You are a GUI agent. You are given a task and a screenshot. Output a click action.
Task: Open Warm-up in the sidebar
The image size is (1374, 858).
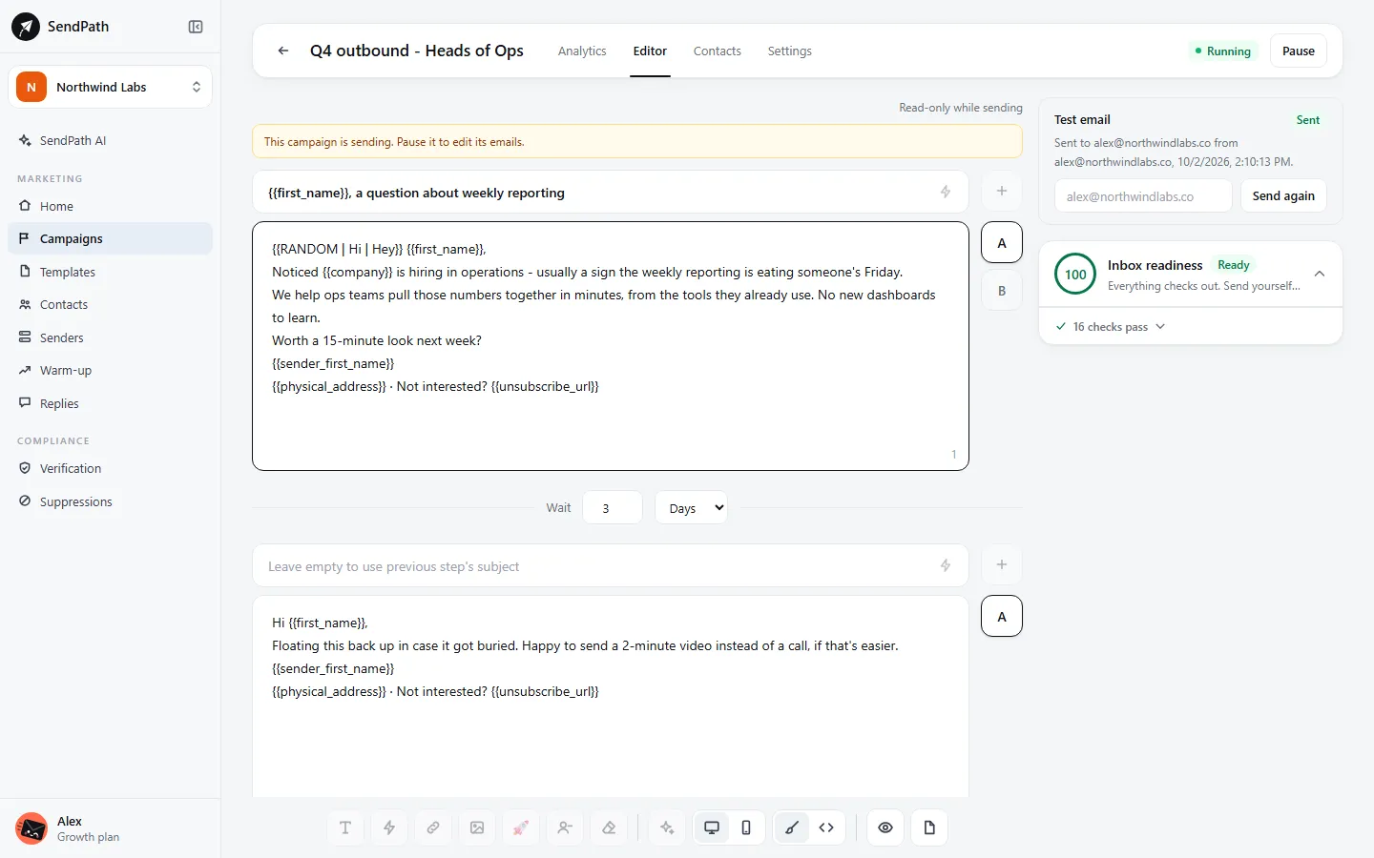[110, 370]
